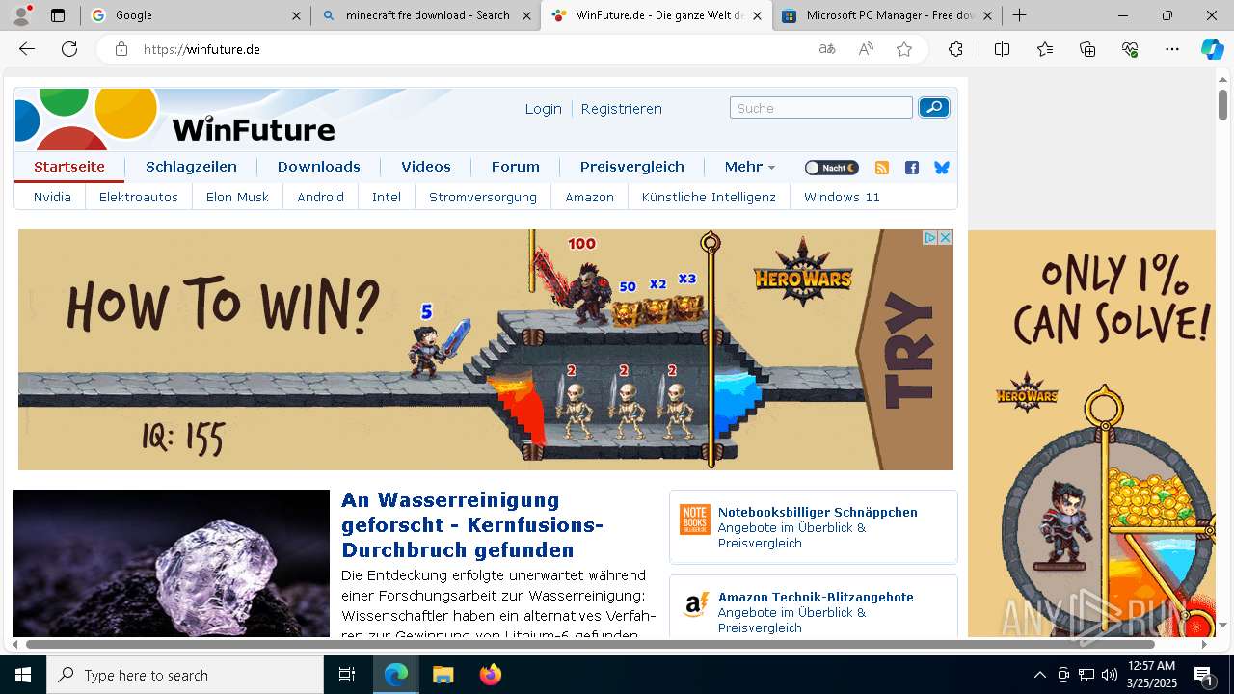Open the Intel topic link

tap(387, 197)
